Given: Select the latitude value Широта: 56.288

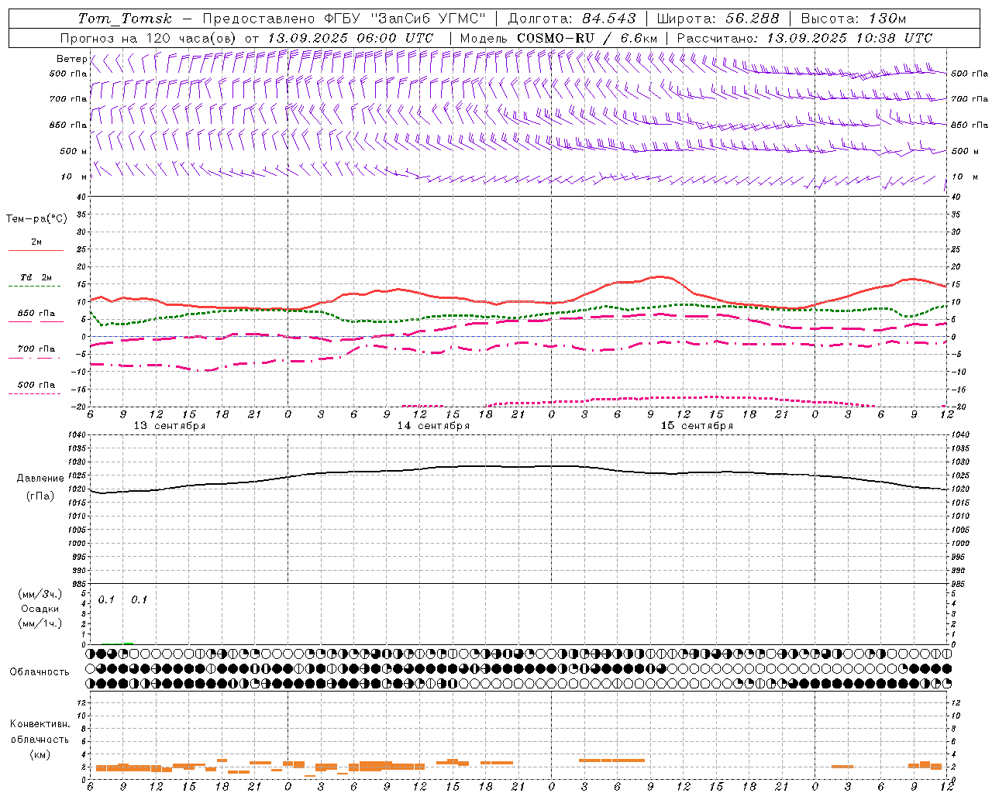Looking at the screenshot, I should point(718,19).
